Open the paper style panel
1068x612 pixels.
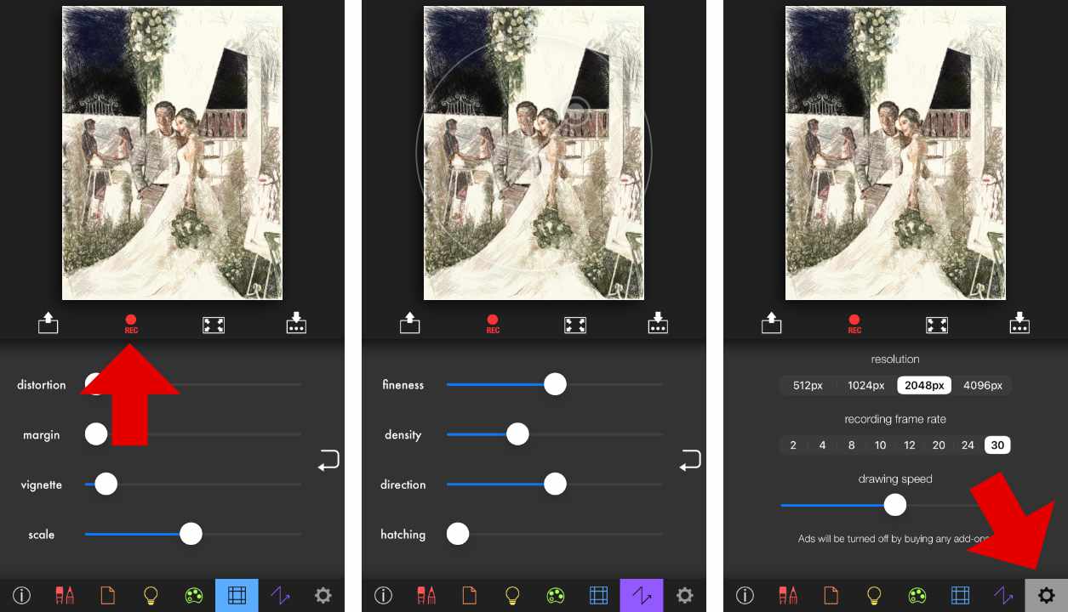107,595
